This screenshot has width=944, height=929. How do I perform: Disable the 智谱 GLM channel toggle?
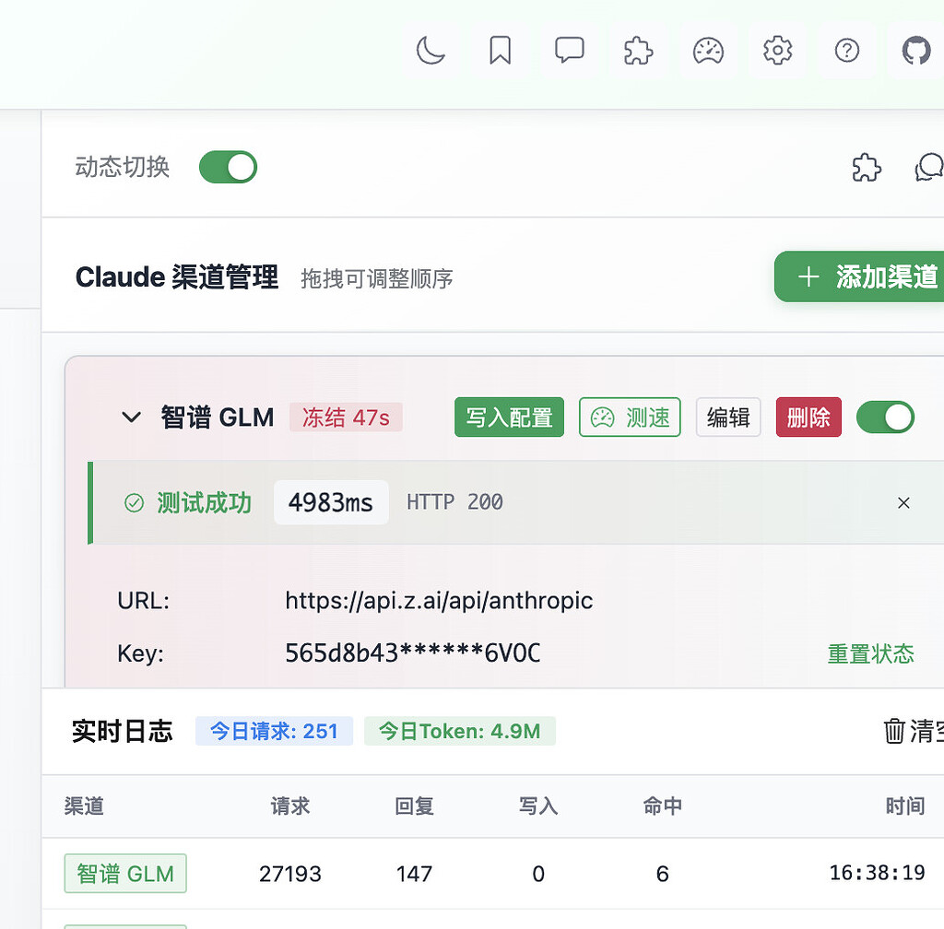(x=886, y=417)
